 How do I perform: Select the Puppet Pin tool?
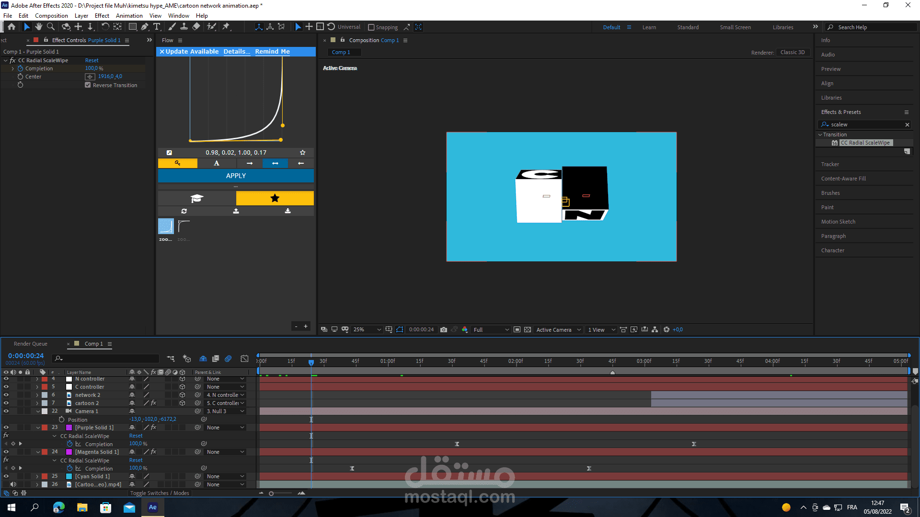(x=226, y=27)
